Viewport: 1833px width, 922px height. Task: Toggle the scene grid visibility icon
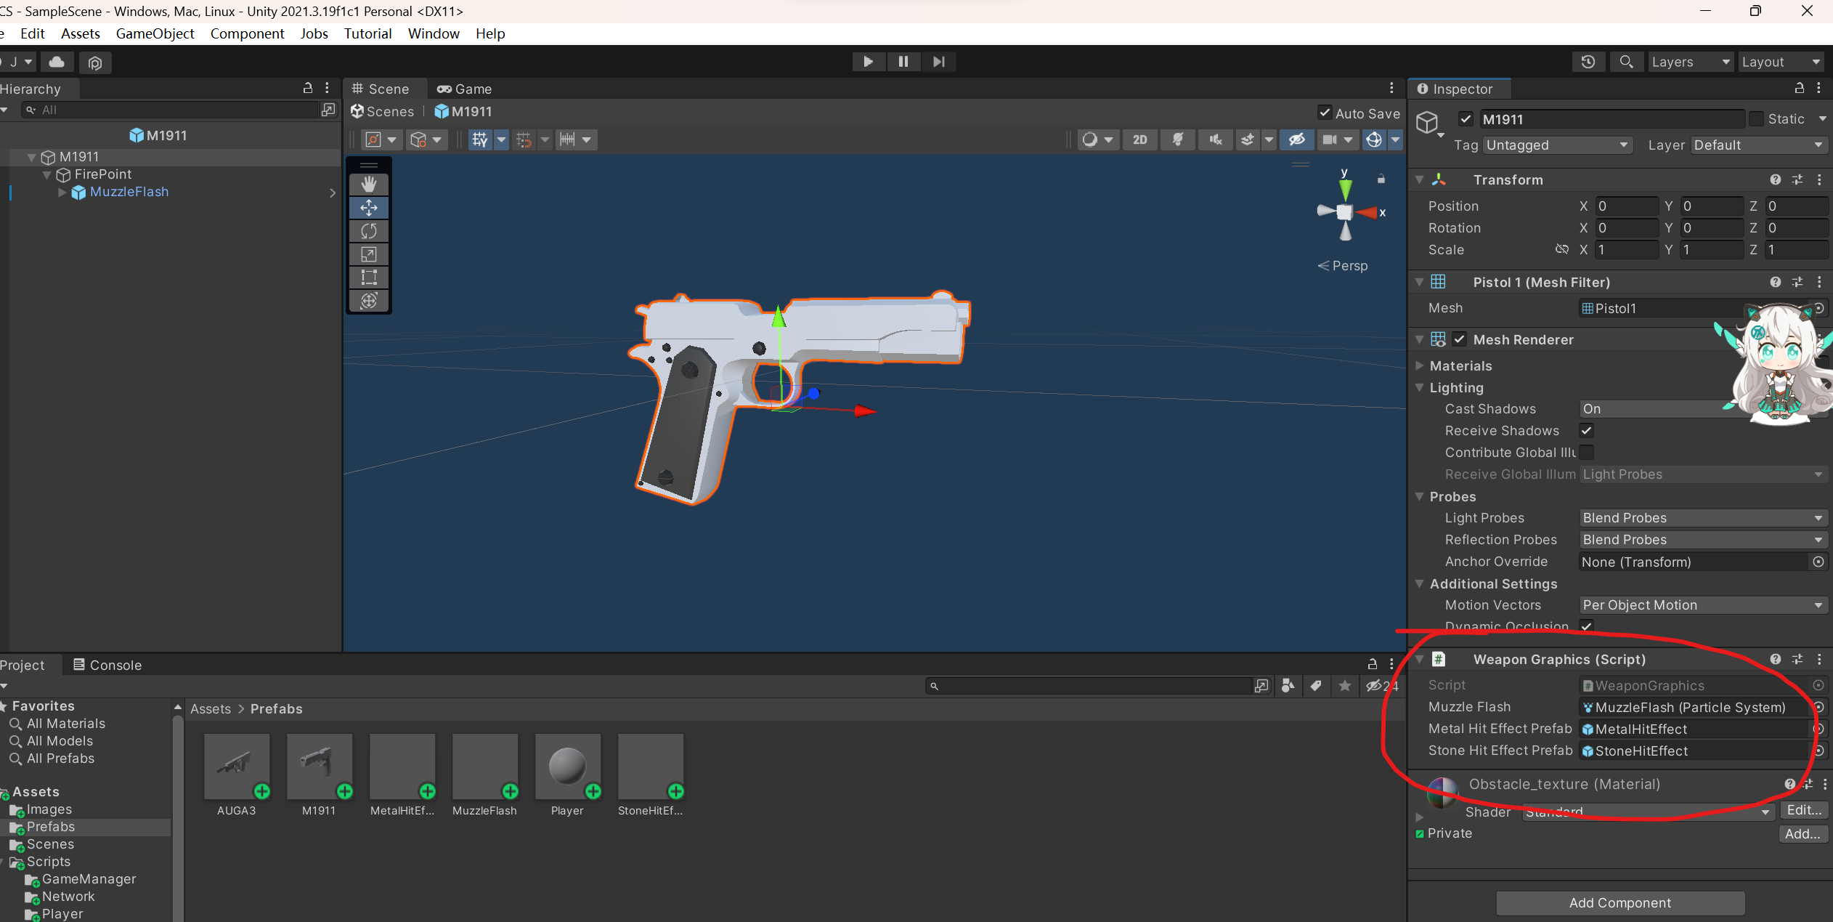(479, 139)
